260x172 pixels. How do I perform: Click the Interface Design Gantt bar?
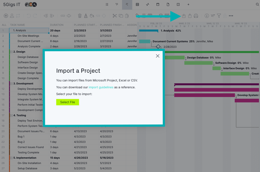point(217,68)
